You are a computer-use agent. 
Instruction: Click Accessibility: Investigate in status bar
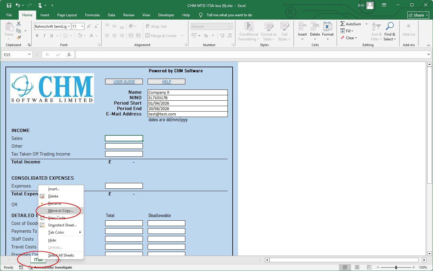point(50,267)
